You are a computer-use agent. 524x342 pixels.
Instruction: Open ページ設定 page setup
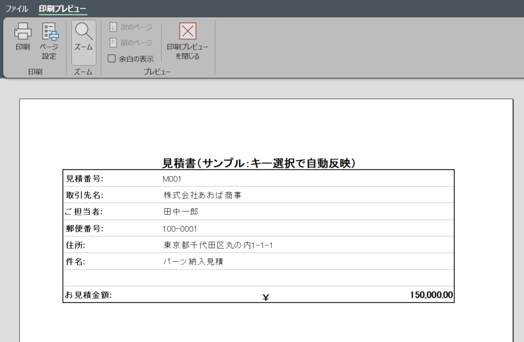(50, 33)
